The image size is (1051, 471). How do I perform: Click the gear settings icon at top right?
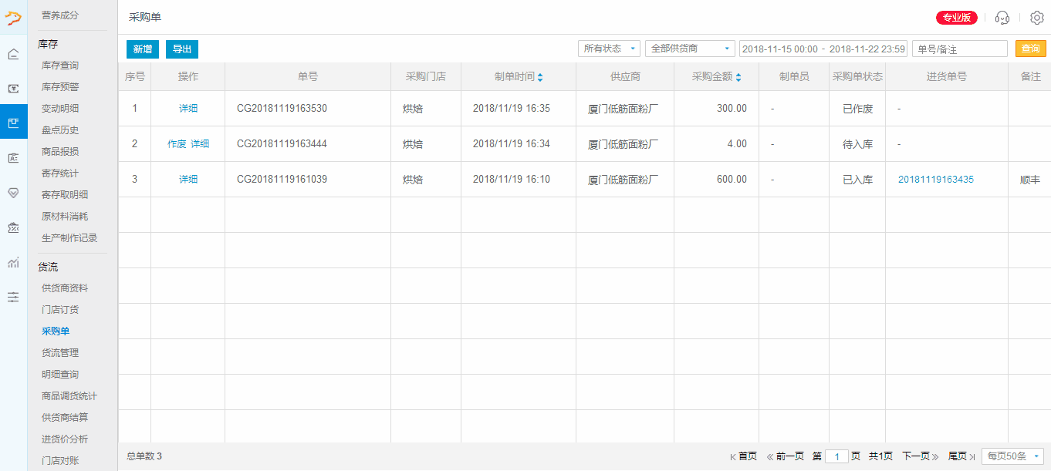(1036, 18)
